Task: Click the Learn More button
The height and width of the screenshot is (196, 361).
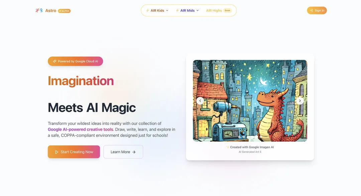Action: 123,152
